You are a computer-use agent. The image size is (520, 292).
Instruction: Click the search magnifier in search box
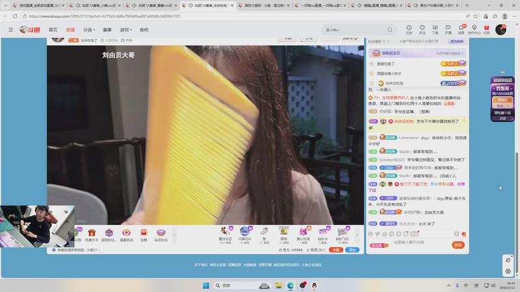390,30
